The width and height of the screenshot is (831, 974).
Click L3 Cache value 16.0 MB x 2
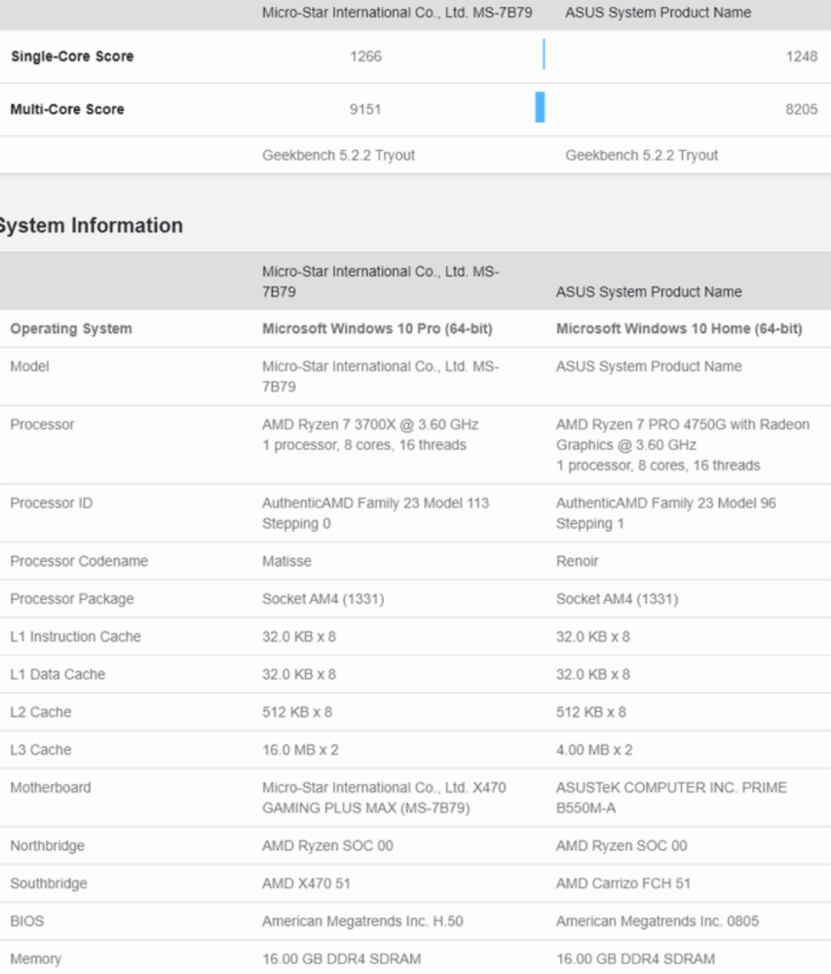(x=300, y=750)
